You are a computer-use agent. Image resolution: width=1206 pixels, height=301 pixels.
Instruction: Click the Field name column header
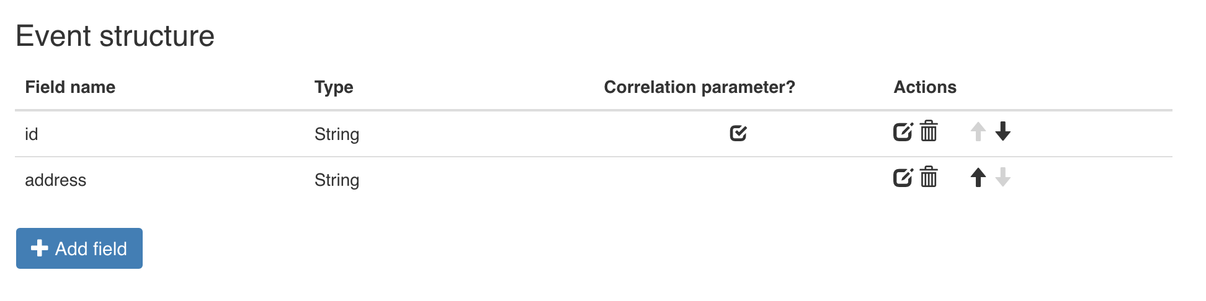[x=70, y=87]
